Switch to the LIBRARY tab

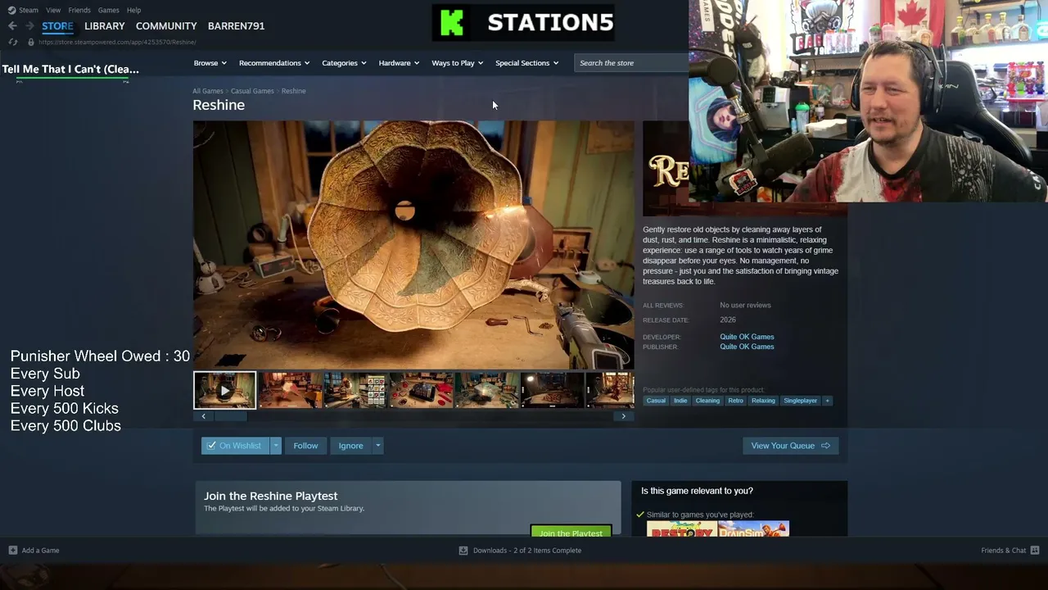pyautogui.click(x=105, y=26)
